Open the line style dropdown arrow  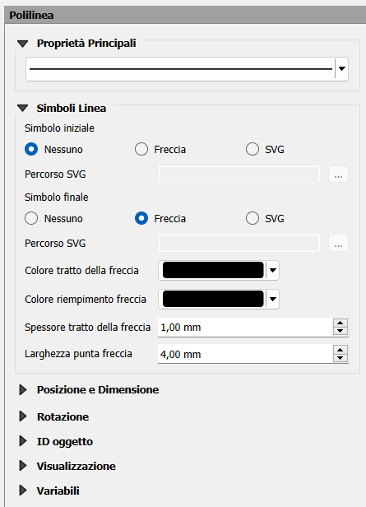click(x=342, y=68)
